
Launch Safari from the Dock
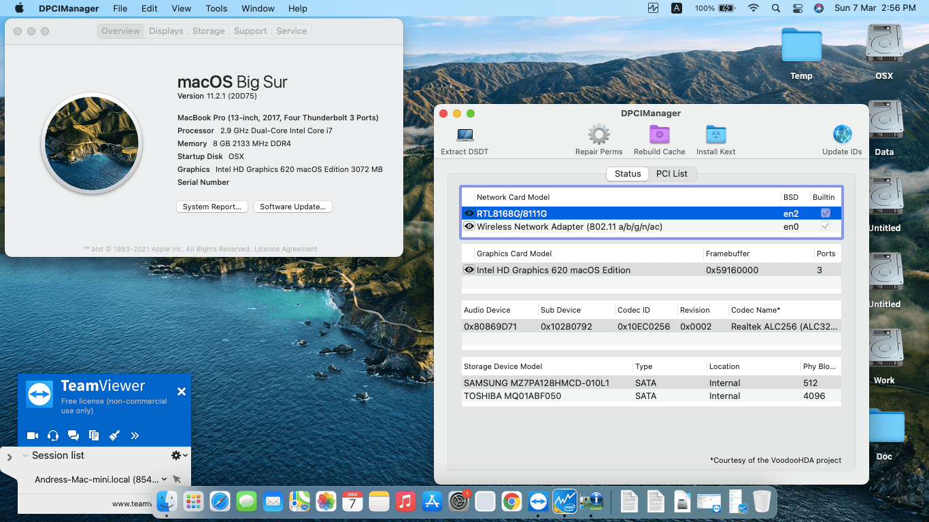click(220, 502)
